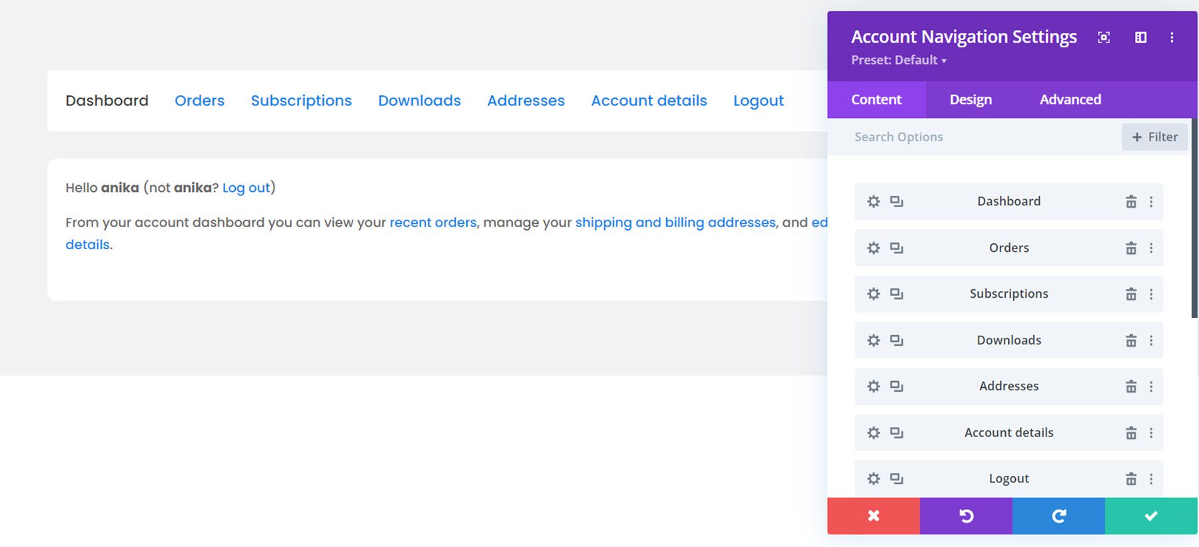Duplicate the Logout navigation item
This screenshot has height=547, width=1199.
pos(897,479)
